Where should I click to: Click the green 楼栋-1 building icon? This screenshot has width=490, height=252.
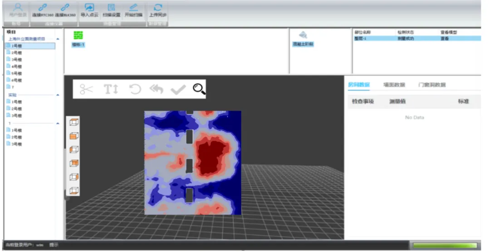[x=78, y=35]
